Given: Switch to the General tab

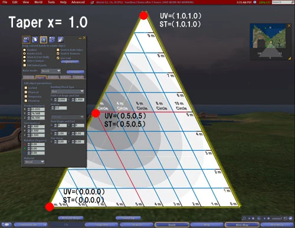Looking at the screenshot, I should pos(29,77).
